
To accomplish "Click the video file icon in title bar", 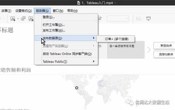I will (78, 3).
